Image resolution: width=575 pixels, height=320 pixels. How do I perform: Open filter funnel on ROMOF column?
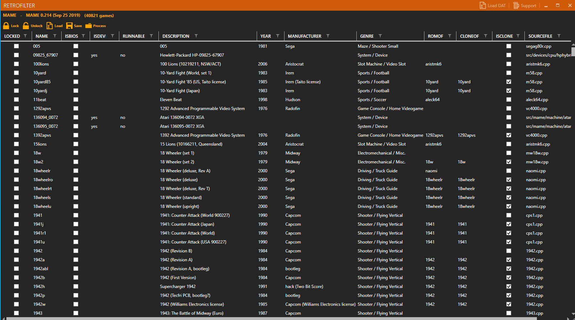(450, 36)
